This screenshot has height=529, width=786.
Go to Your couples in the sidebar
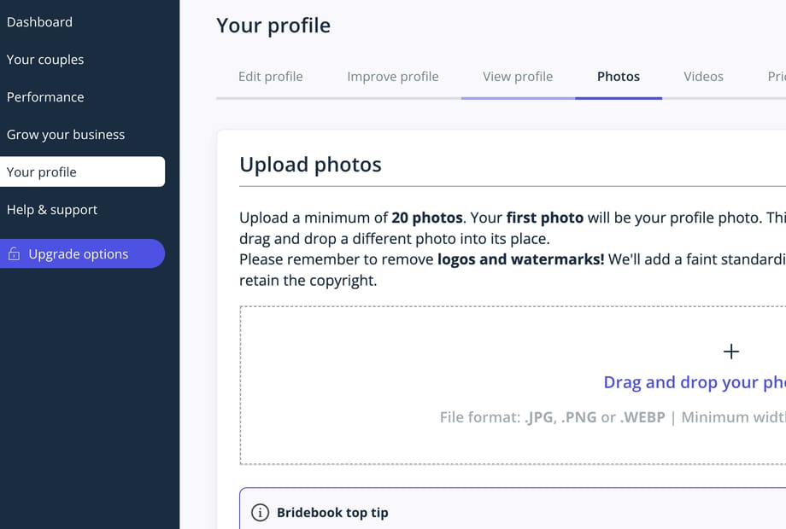[45, 60]
